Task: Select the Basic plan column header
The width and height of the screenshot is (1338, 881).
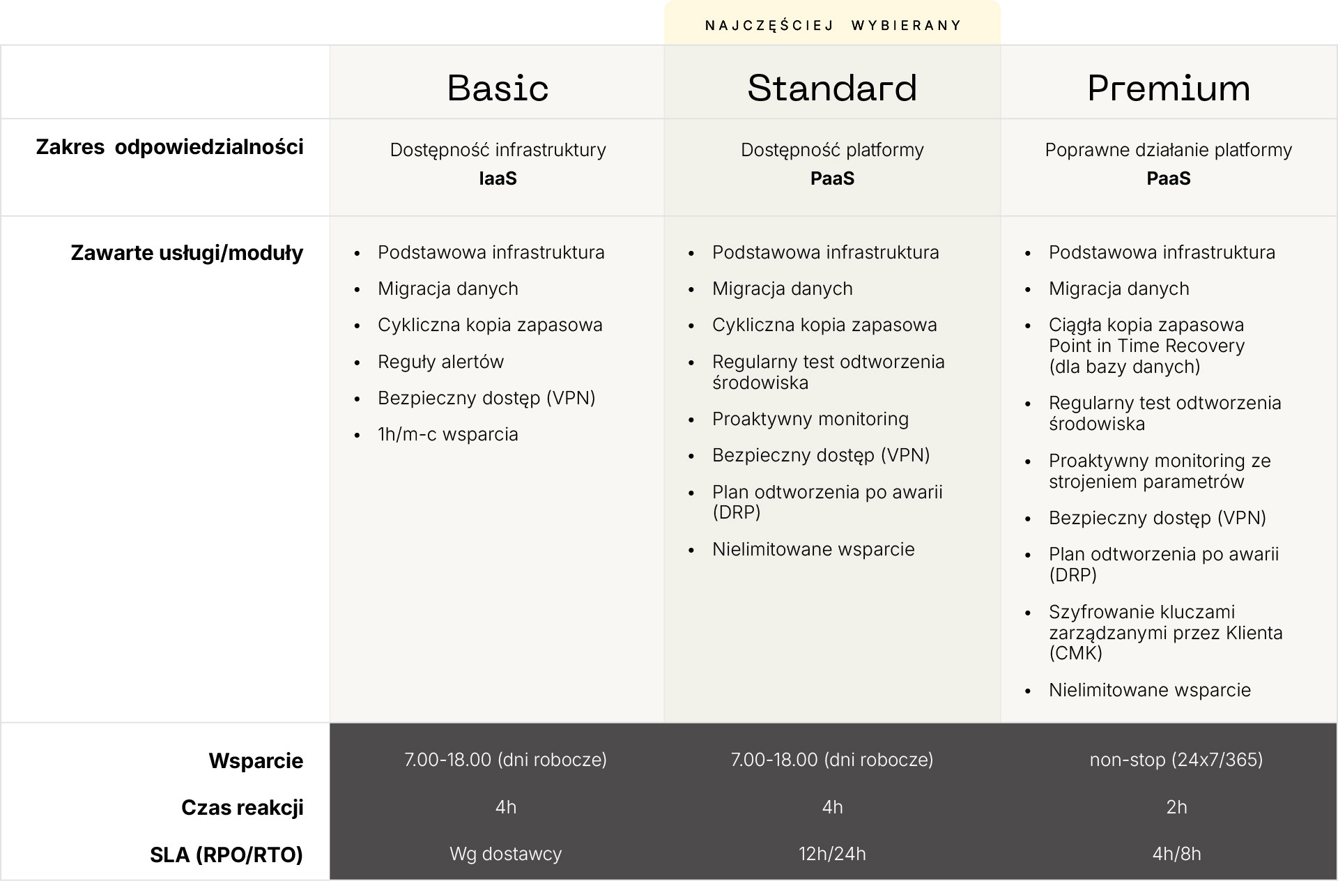Action: (x=498, y=88)
